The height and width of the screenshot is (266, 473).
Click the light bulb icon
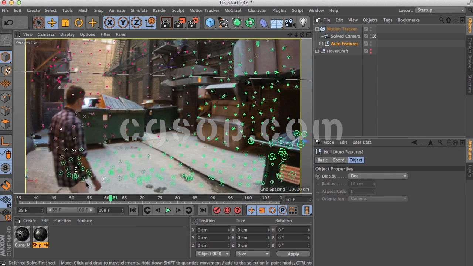(303, 23)
